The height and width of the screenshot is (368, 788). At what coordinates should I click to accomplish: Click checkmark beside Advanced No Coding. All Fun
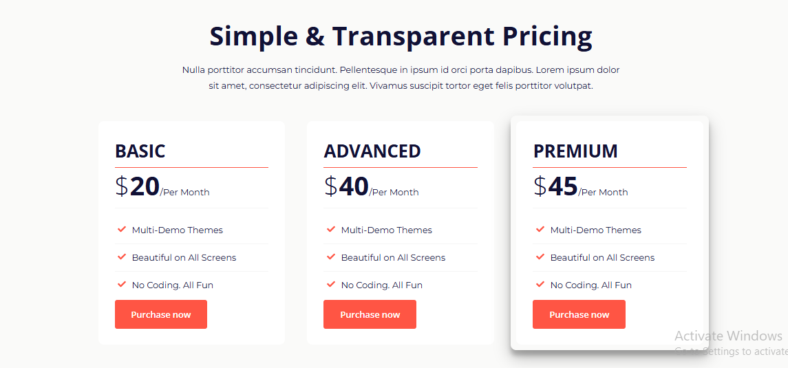click(331, 284)
